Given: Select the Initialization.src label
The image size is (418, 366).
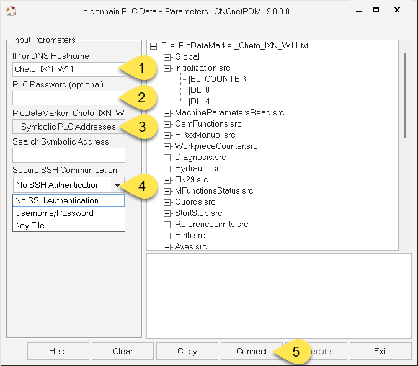Looking at the screenshot, I should tap(202, 68).
